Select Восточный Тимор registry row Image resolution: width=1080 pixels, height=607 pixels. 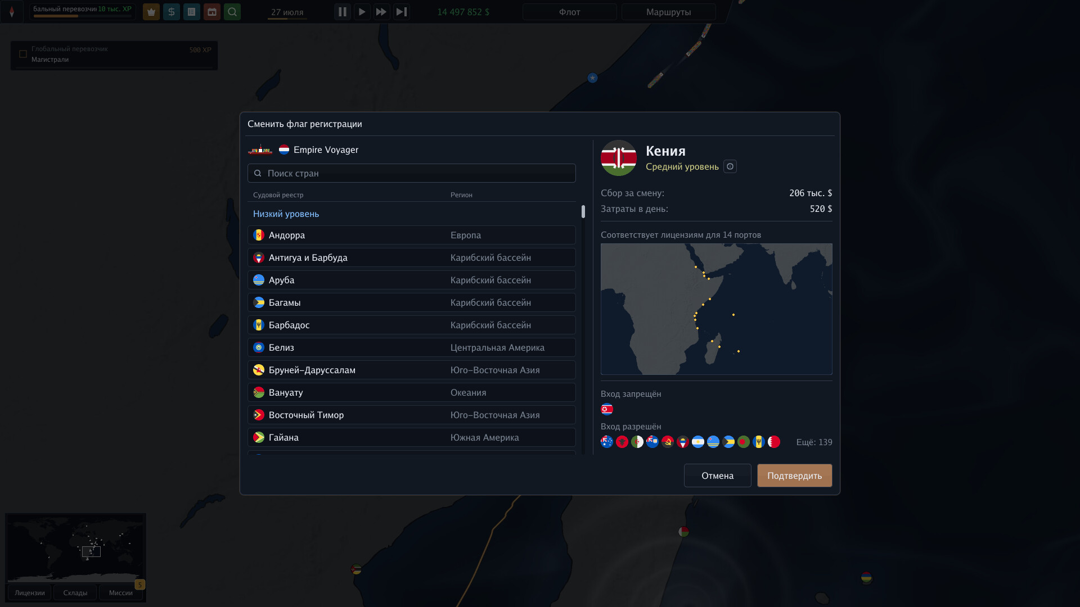[x=412, y=415]
